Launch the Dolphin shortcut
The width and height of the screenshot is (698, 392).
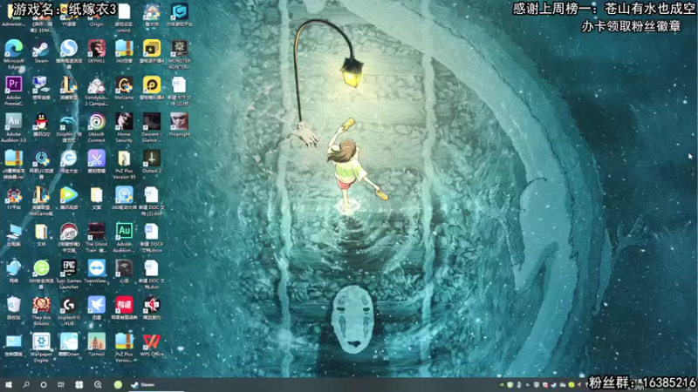click(x=69, y=127)
